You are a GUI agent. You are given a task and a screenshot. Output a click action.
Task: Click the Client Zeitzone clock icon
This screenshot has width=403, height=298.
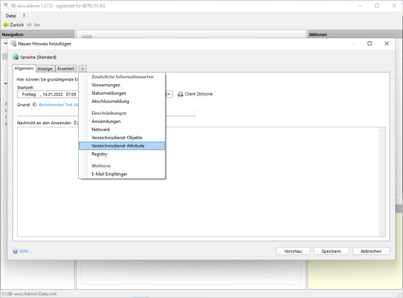180,94
